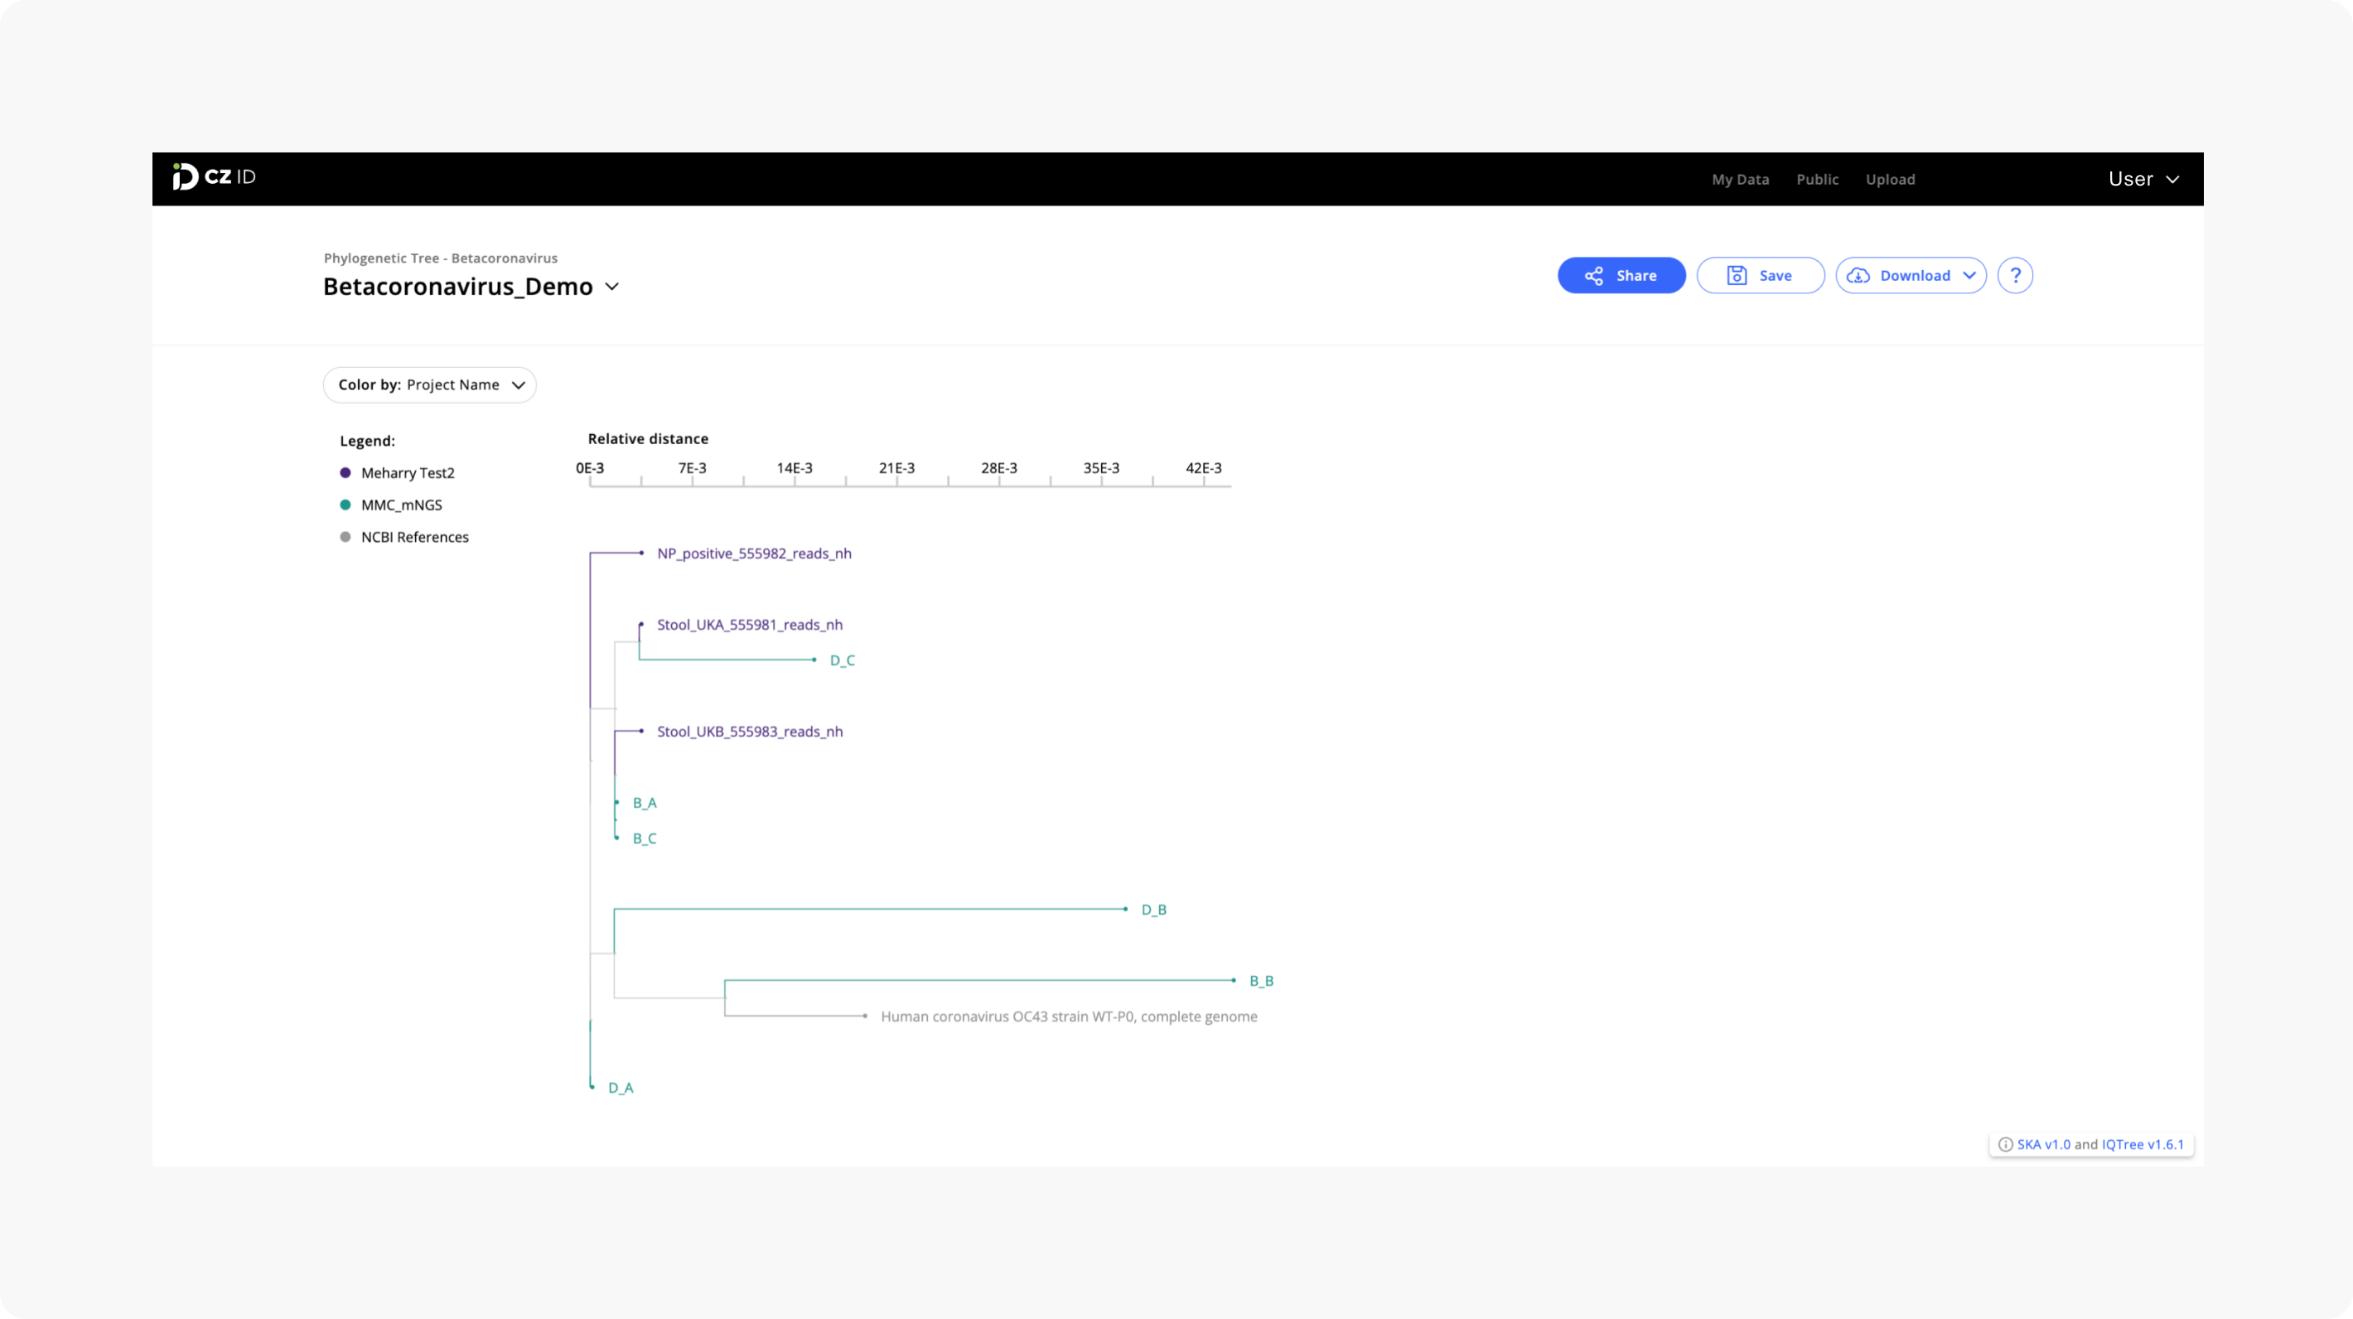Click the Relative distance axis title
The width and height of the screenshot is (2353, 1319).
coord(648,438)
